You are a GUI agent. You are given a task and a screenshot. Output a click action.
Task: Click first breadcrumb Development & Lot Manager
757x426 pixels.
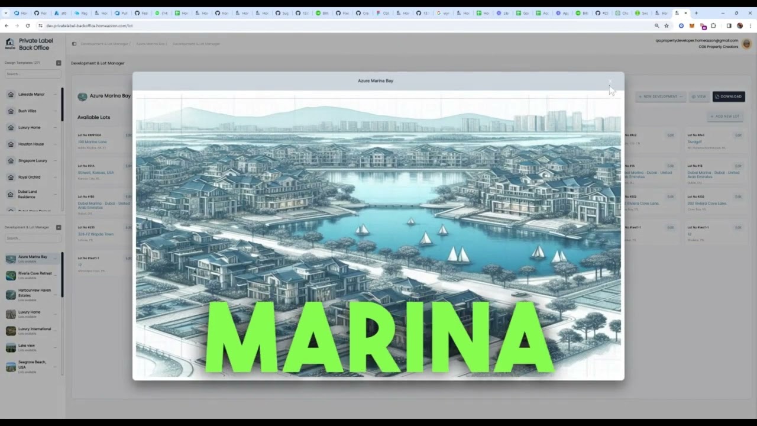(104, 44)
